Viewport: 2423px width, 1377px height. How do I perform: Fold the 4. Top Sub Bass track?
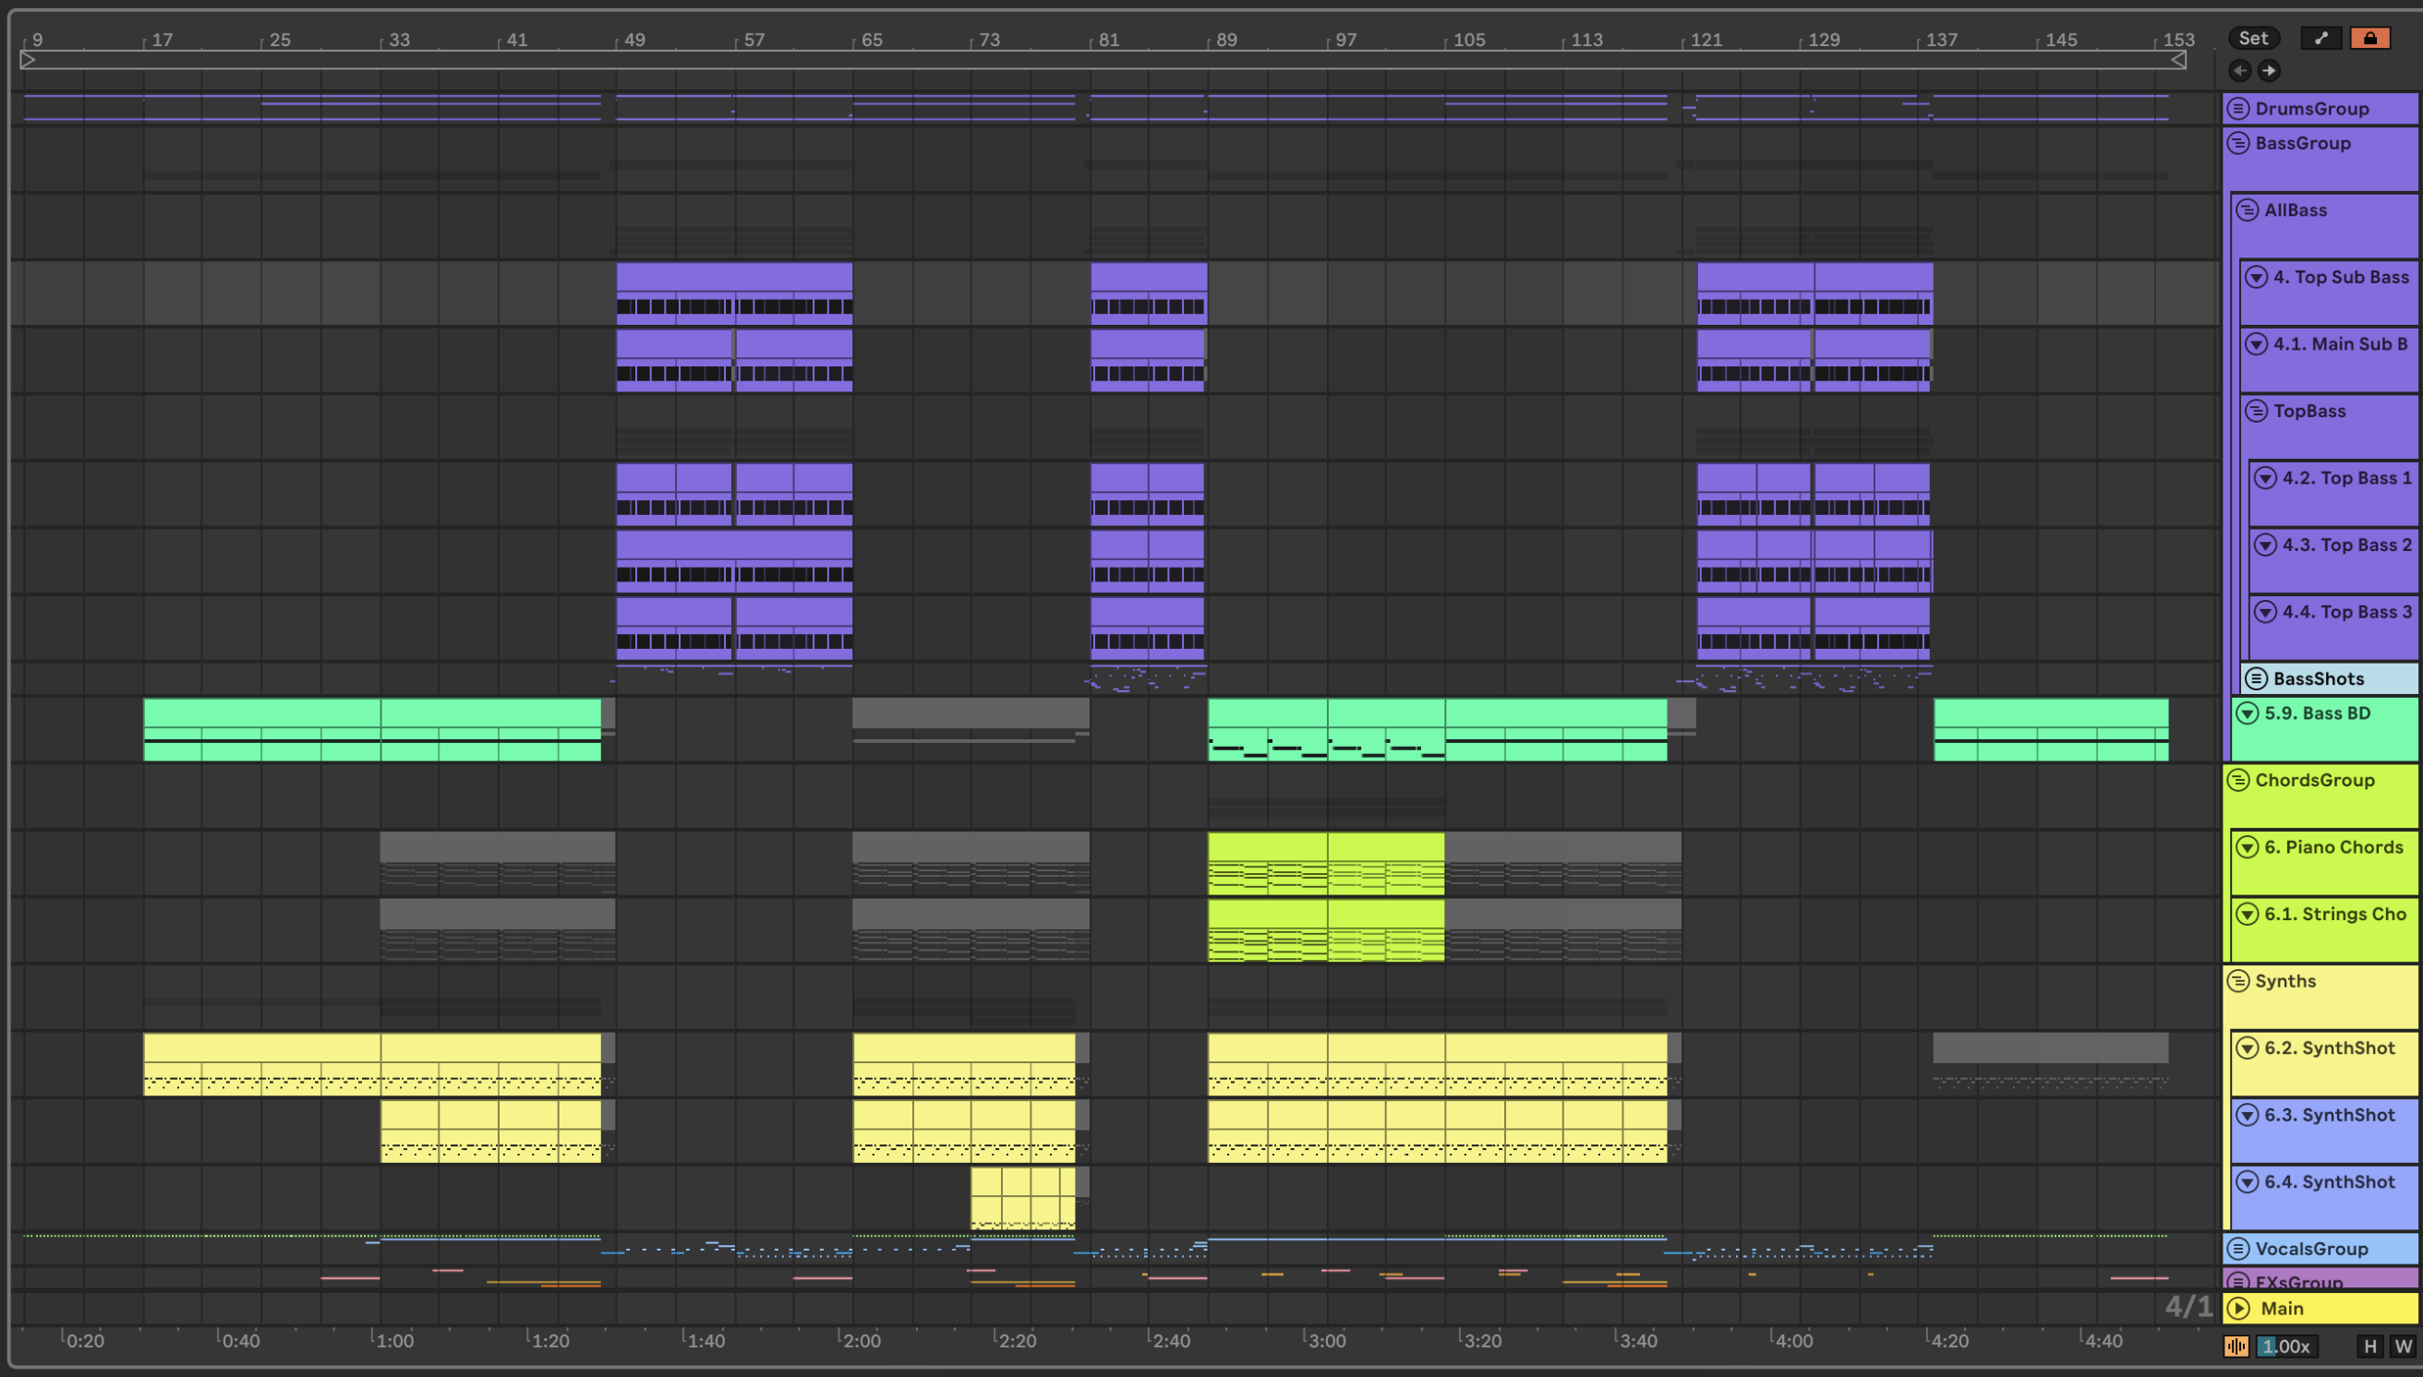click(x=2257, y=277)
